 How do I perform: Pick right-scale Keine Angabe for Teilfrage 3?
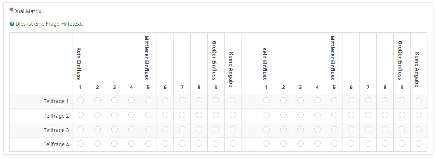point(419,129)
